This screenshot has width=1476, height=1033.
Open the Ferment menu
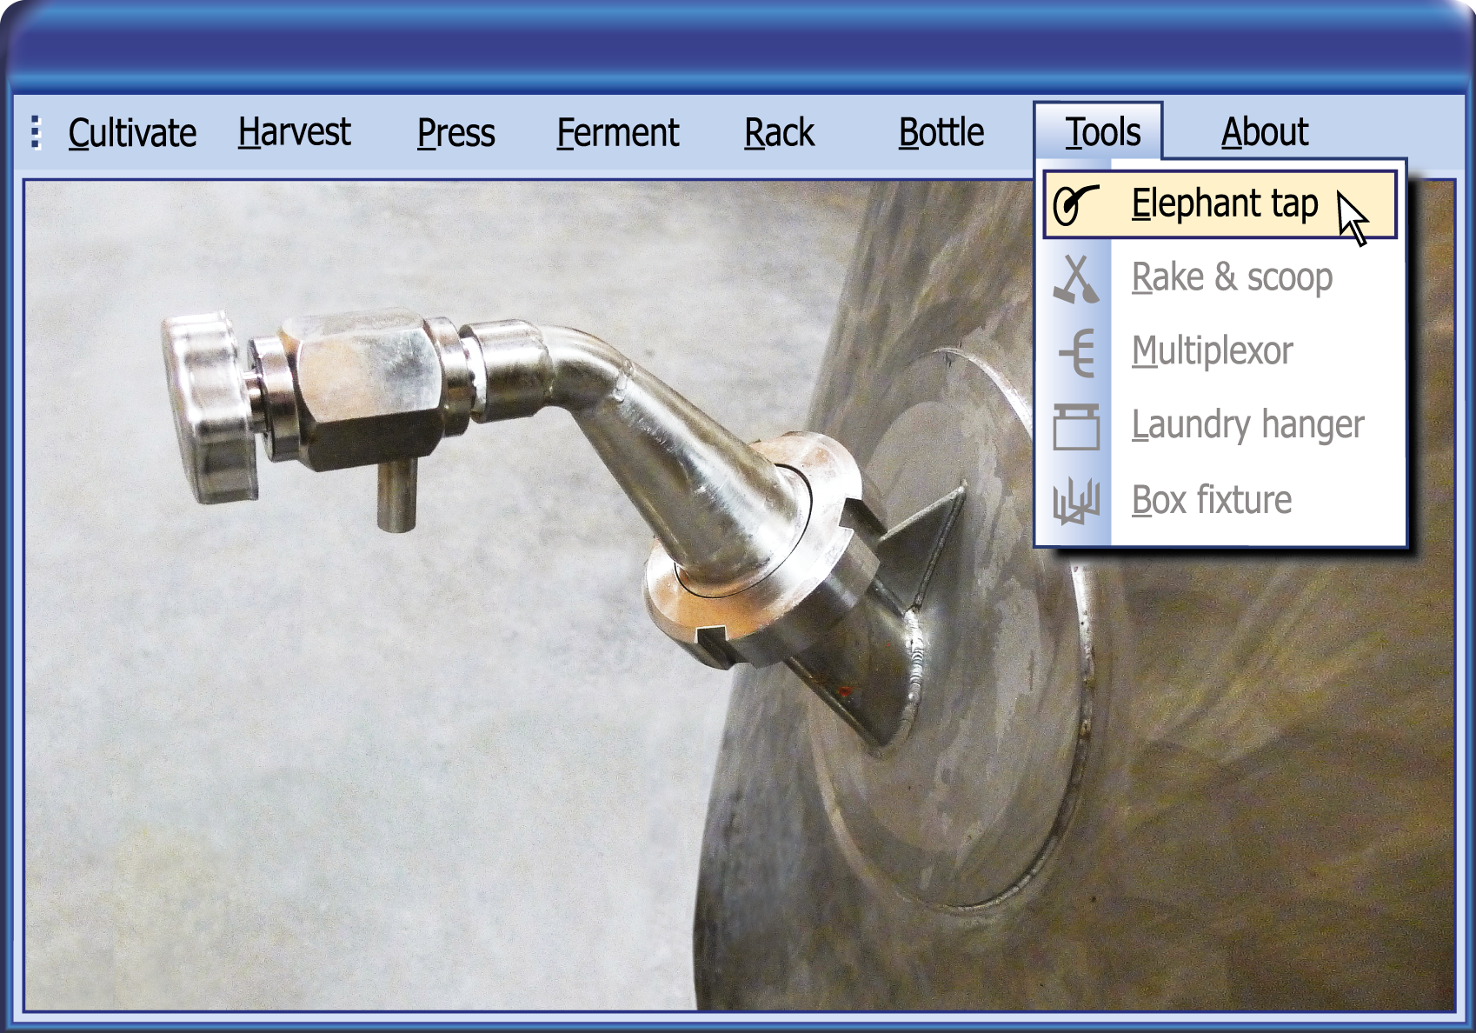pyautogui.click(x=618, y=133)
